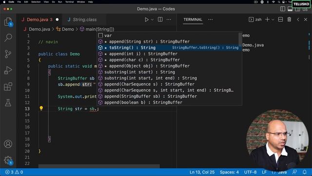Open the Help menu
Image resolution: width=312 pixels, height=176 pixels.
90,2
